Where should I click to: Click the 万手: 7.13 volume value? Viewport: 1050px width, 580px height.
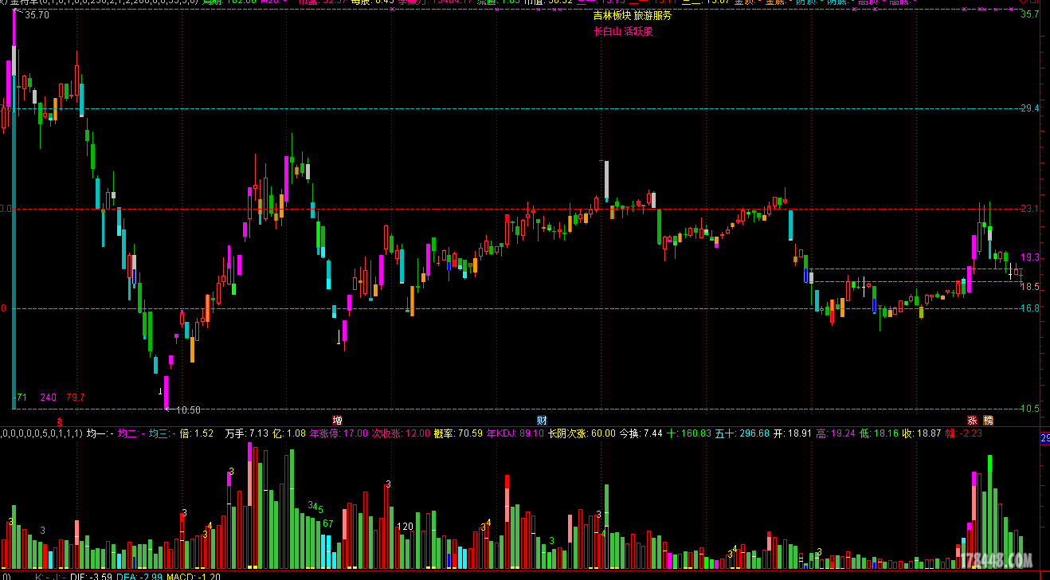coord(246,433)
